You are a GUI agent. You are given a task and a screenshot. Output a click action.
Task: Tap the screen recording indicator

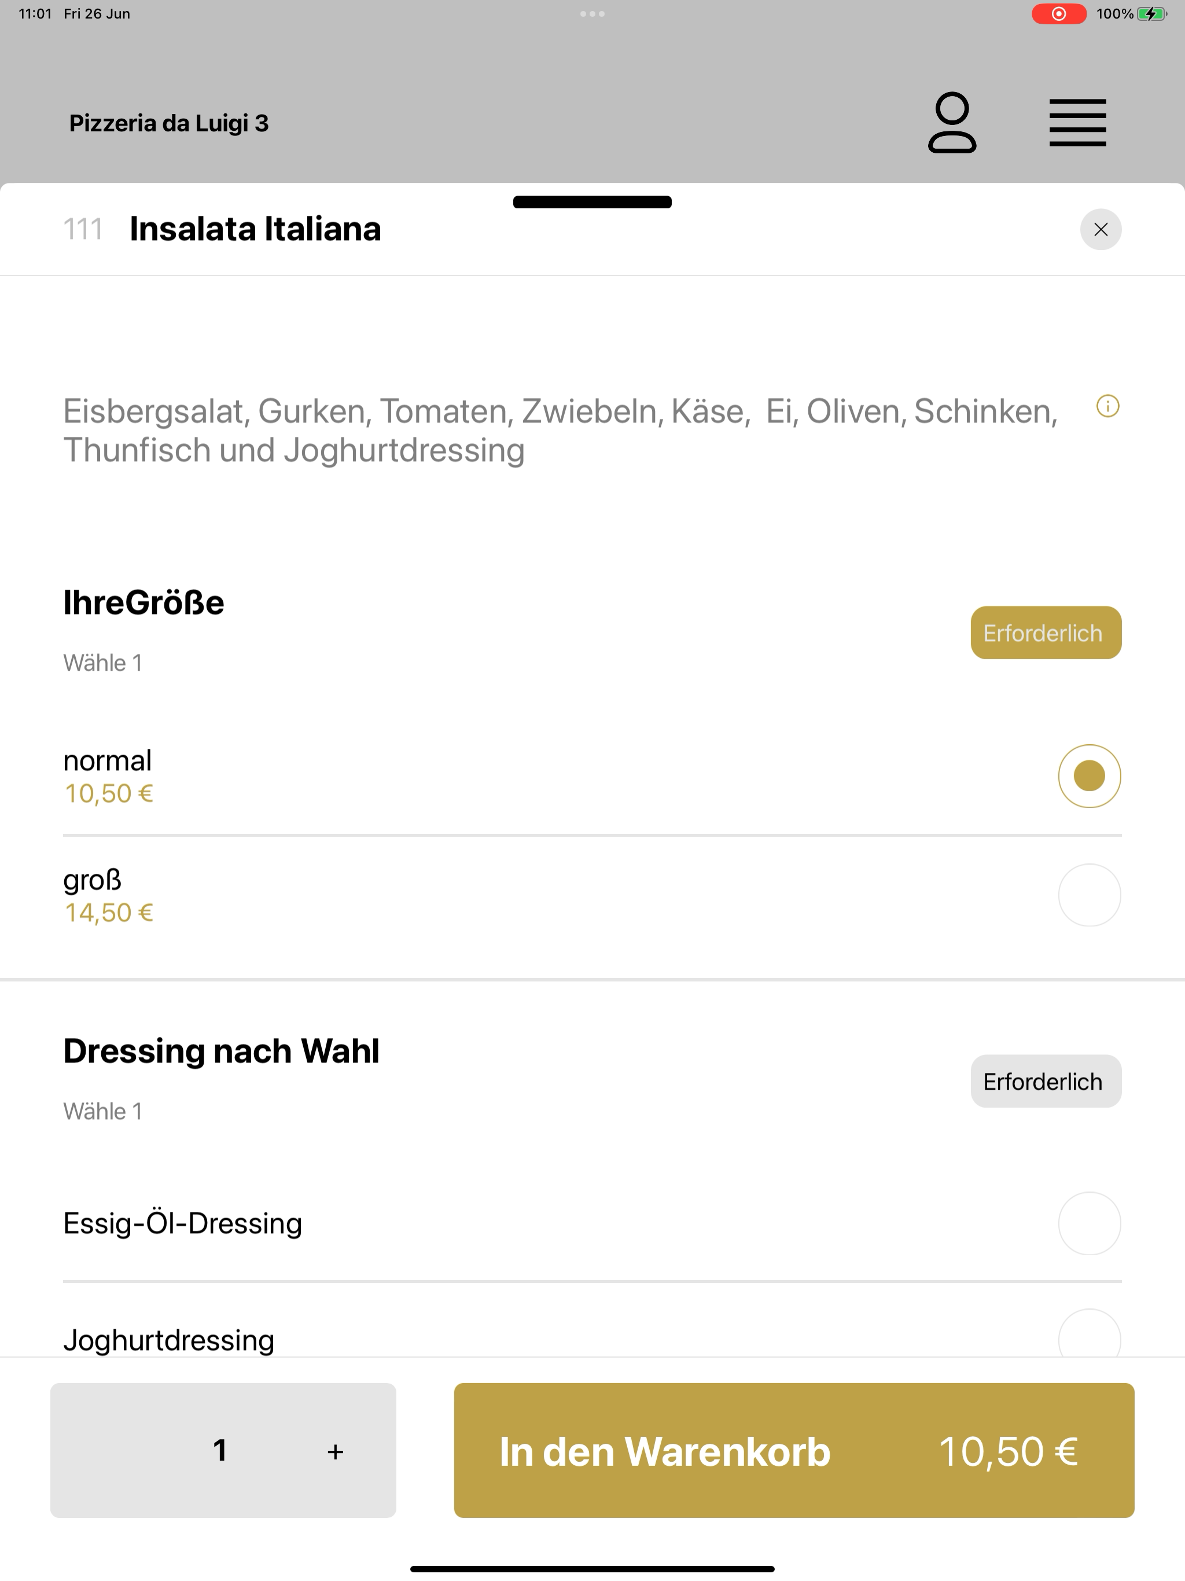[1058, 13]
